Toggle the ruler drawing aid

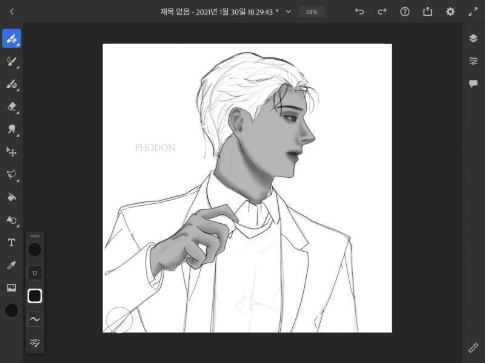point(473,348)
